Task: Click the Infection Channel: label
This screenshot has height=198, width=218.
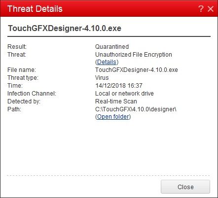Action: pyautogui.click(x=32, y=94)
